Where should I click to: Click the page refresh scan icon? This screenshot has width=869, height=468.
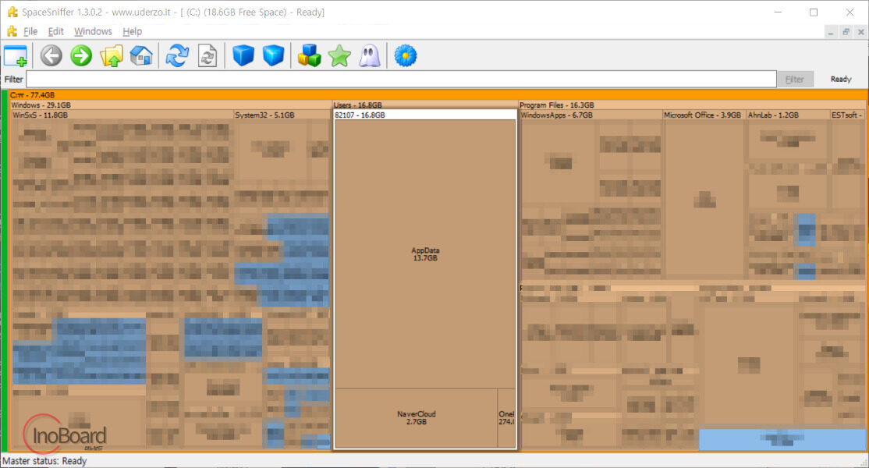pyautogui.click(x=207, y=56)
